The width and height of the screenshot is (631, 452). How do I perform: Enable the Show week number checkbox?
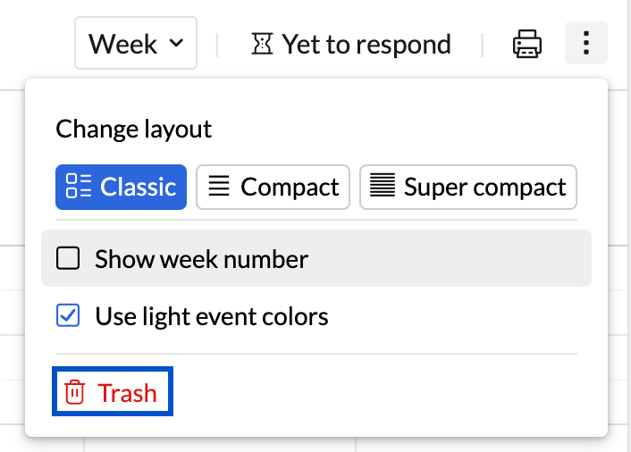click(68, 259)
